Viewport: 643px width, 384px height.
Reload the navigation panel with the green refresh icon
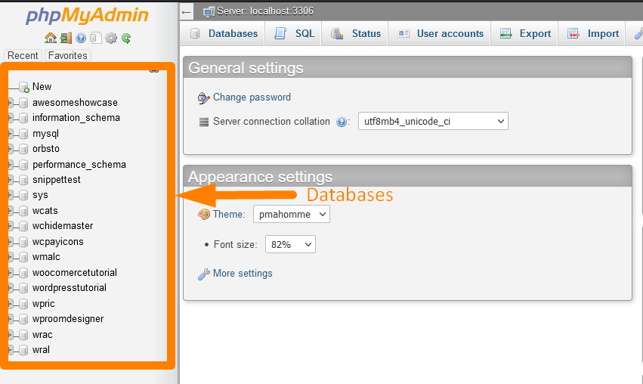126,38
